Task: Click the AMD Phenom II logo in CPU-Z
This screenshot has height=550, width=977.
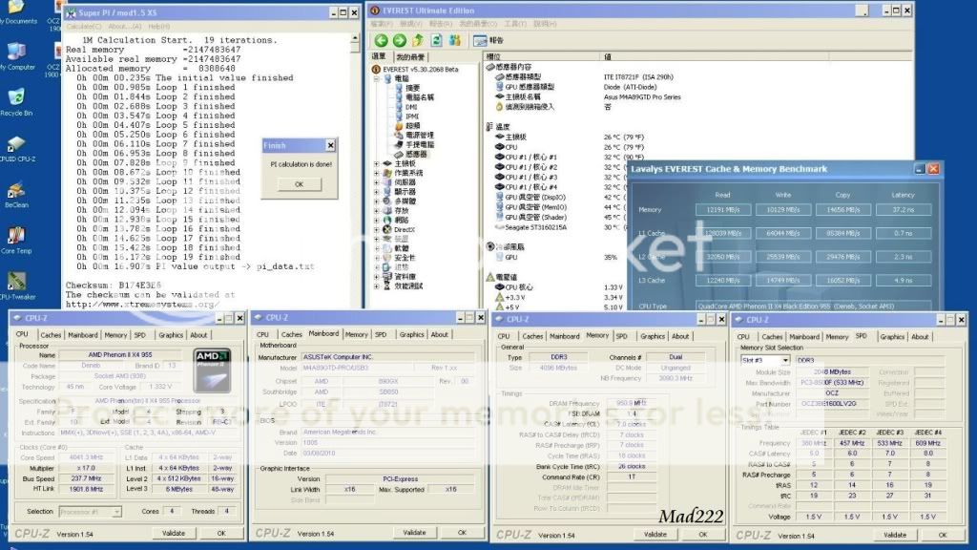Action: (x=212, y=370)
